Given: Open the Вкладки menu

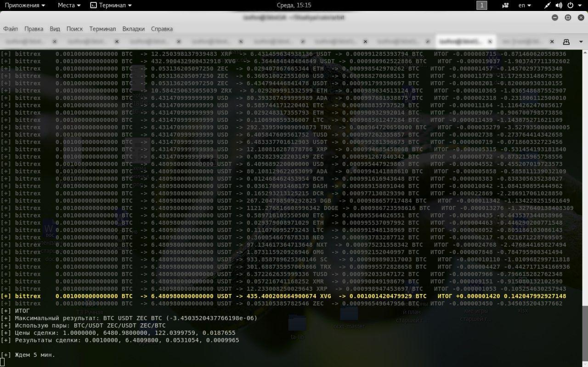Looking at the screenshot, I should coord(133,28).
